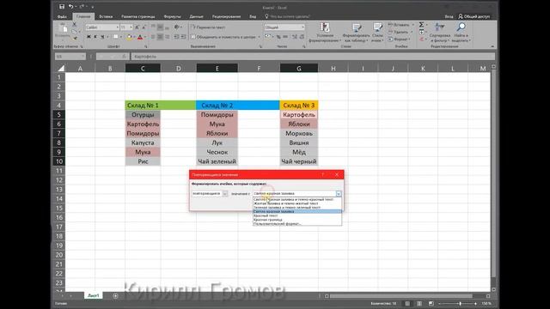Click the AutoSum sigma icon

click(422, 25)
